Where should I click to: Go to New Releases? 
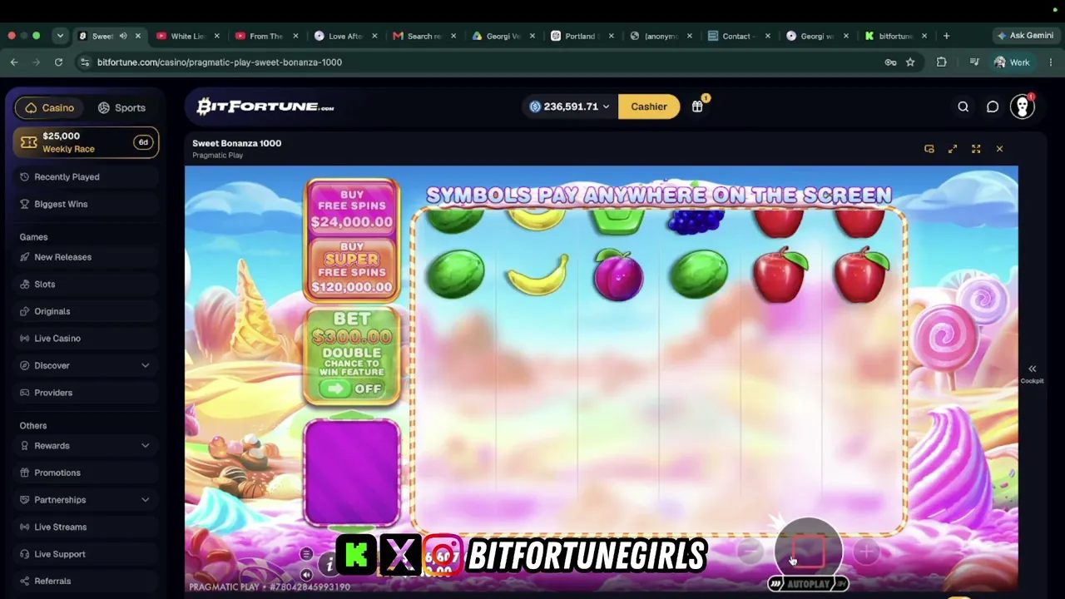point(87,257)
